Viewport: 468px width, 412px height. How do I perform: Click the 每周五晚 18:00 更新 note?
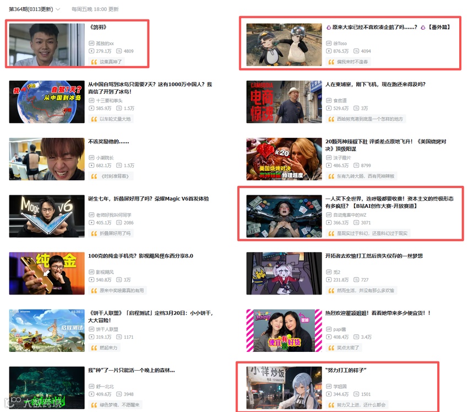[95, 9]
